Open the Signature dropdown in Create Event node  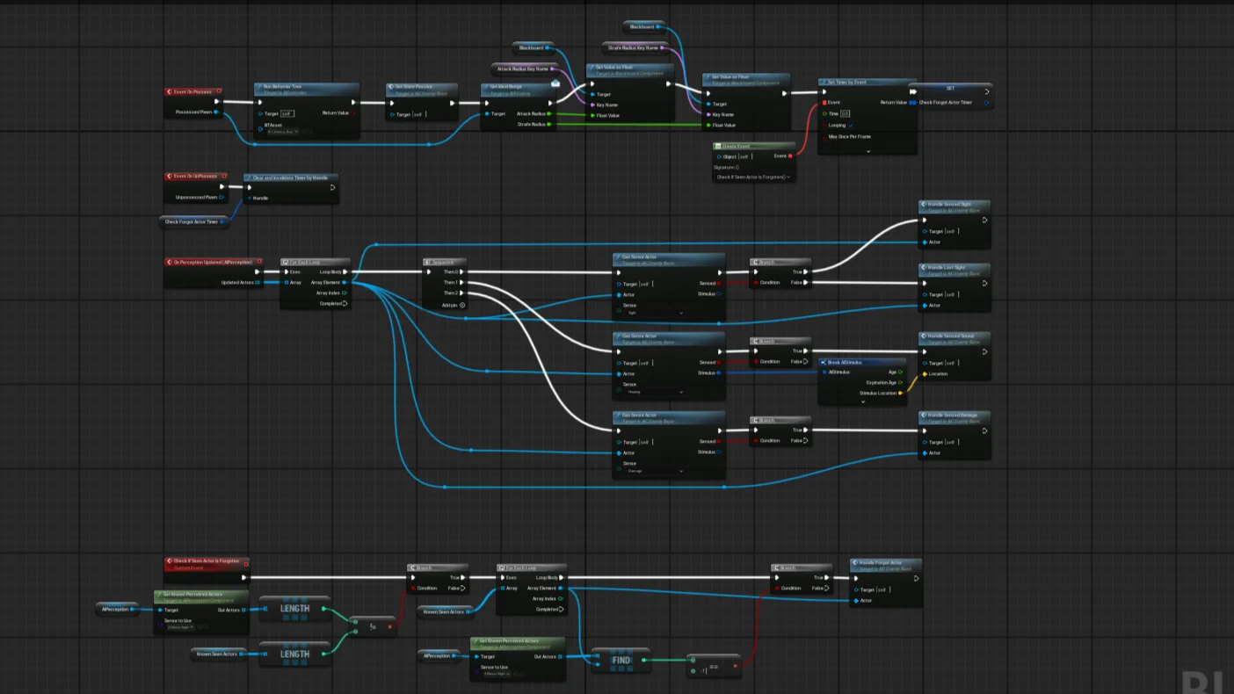pos(753,177)
